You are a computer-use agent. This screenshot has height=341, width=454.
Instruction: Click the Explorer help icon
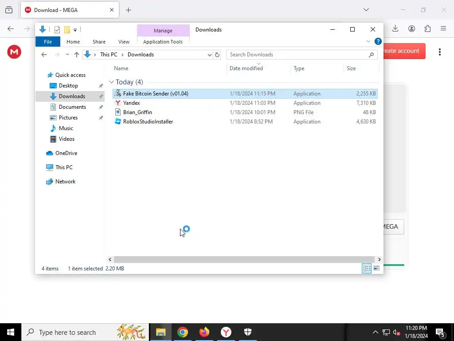tap(378, 41)
